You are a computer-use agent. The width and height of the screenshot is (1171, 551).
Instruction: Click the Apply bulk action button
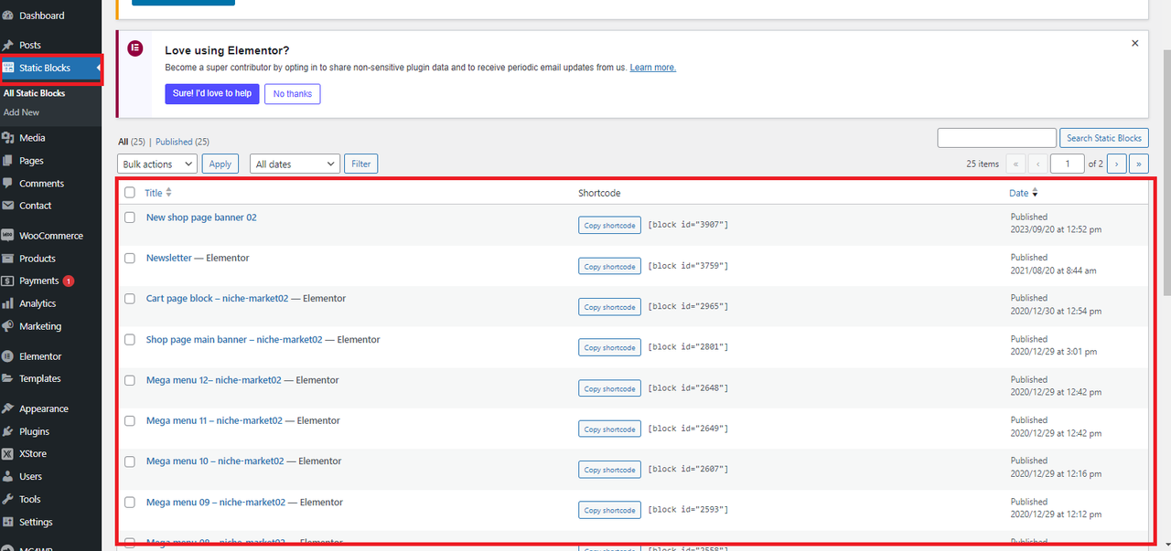click(x=220, y=164)
